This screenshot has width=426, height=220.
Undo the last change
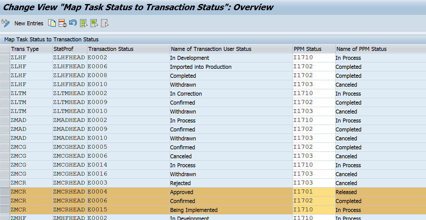[73, 23]
